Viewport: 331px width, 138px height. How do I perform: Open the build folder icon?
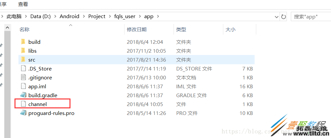(23, 42)
